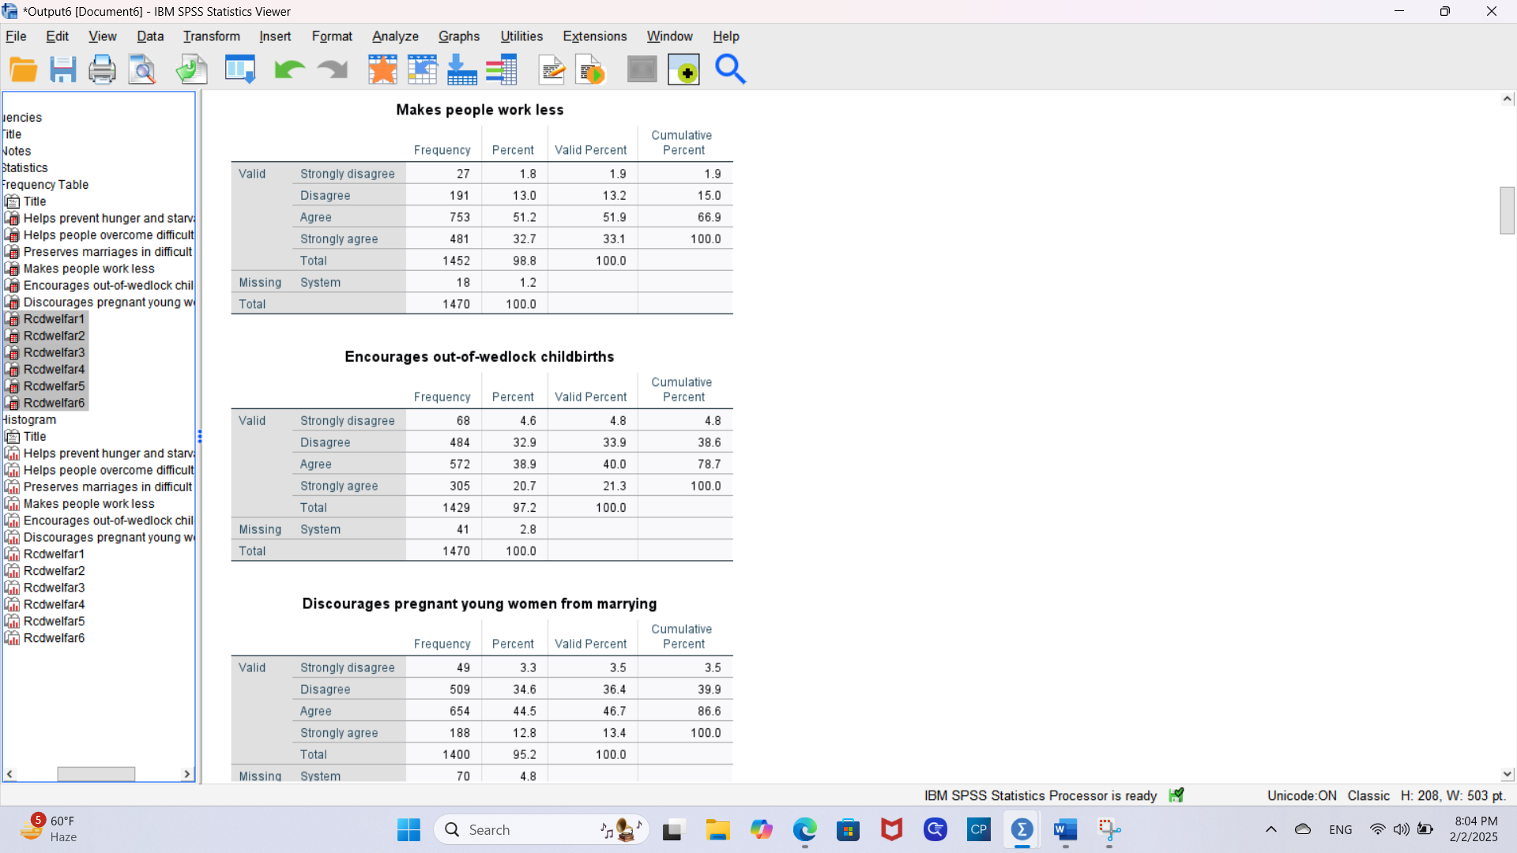This screenshot has height=853, width=1517.
Task: Select the Histogram Title in the outline
Action: coord(35,436)
